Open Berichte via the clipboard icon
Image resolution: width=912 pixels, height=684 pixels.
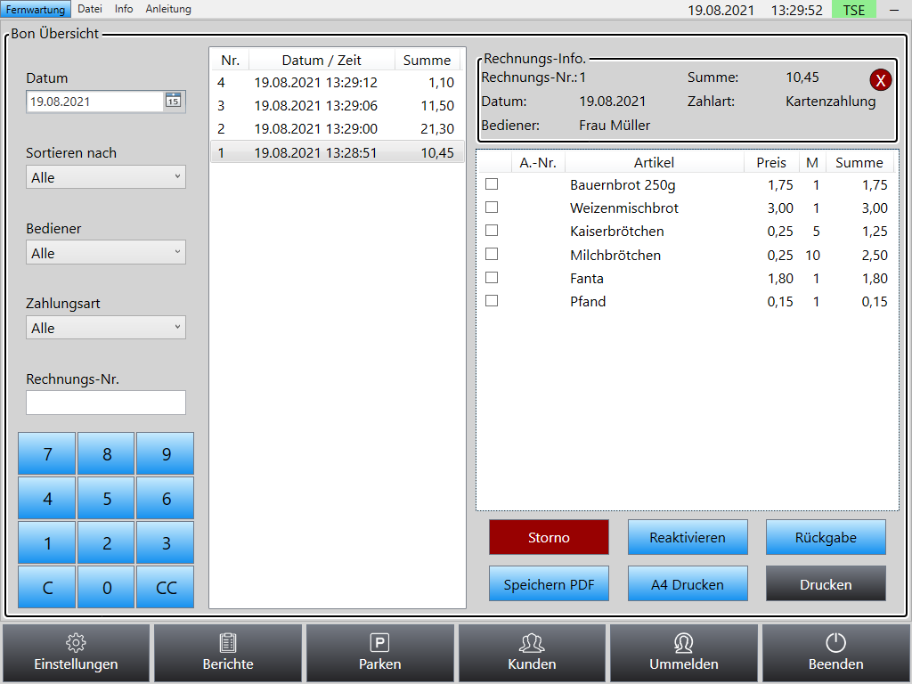click(x=227, y=643)
